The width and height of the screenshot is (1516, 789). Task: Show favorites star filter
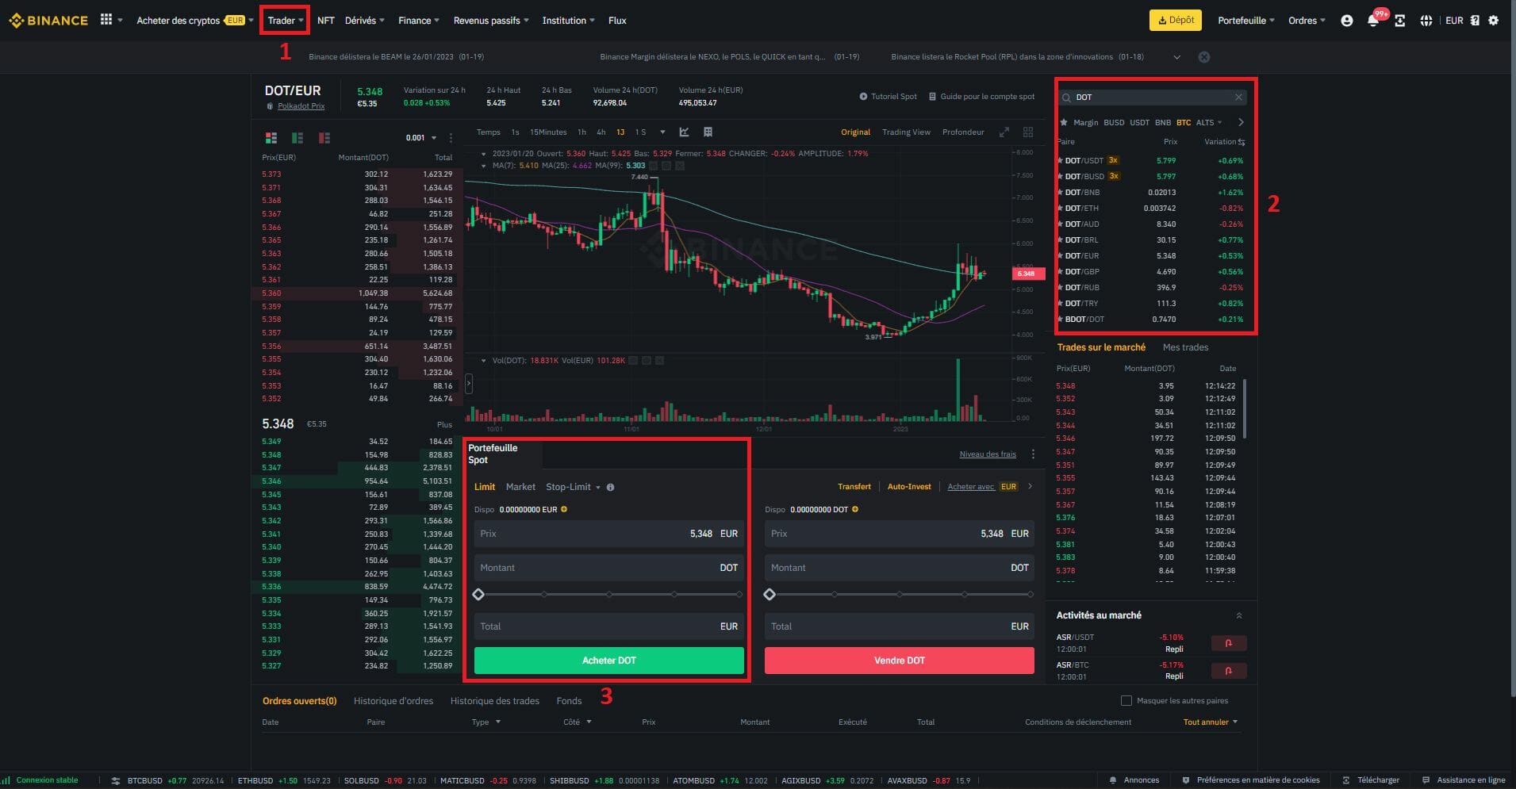(1064, 122)
